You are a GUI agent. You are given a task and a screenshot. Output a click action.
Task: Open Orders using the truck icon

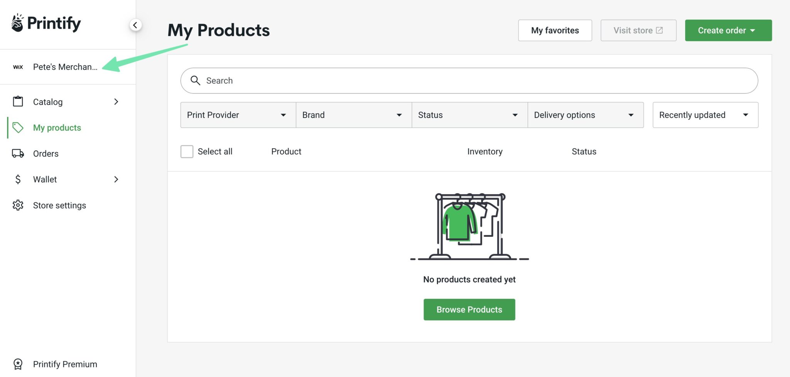(x=18, y=153)
